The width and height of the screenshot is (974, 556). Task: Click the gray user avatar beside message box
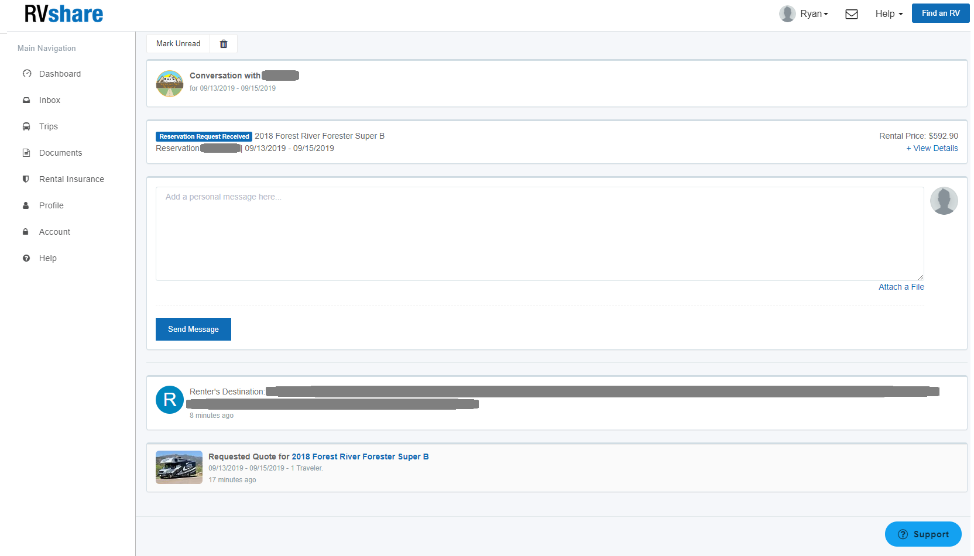(x=944, y=201)
